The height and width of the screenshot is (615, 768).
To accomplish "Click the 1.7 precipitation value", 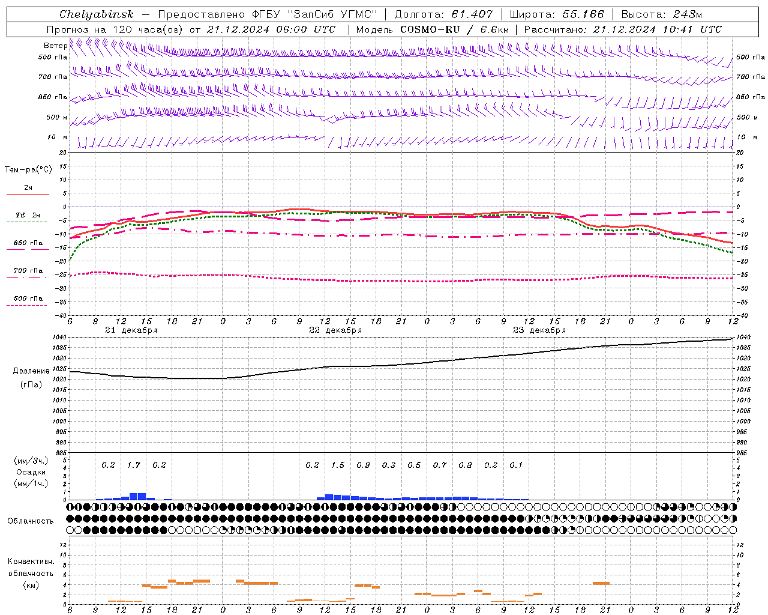I will coord(133,465).
